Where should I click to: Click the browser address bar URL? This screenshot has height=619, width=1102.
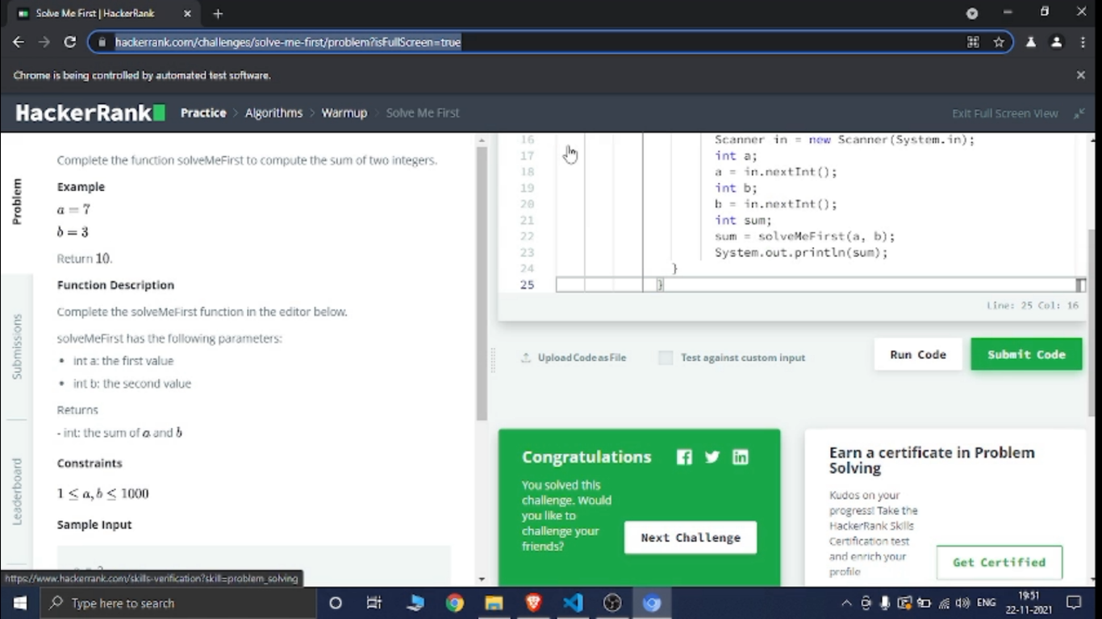coord(288,42)
